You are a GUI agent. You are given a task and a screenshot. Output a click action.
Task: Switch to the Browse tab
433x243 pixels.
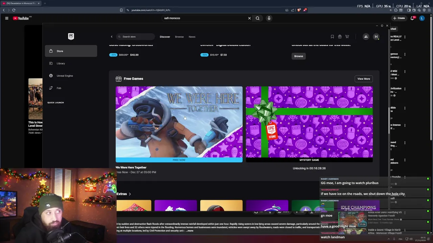click(x=179, y=36)
